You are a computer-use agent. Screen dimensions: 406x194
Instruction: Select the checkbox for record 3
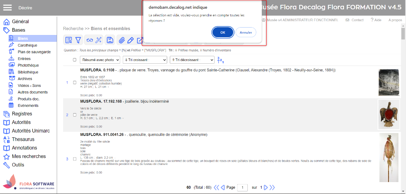75,159
